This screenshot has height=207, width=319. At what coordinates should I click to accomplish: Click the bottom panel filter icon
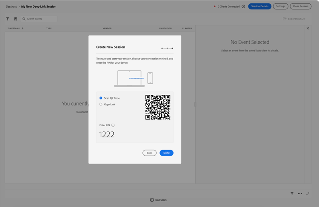pyautogui.click(x=292, y=193)
